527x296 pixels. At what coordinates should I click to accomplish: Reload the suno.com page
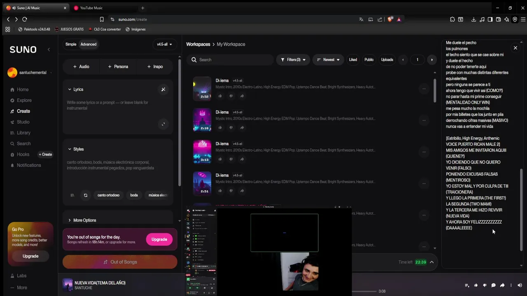pyautogui.click(x=25, y=19)
